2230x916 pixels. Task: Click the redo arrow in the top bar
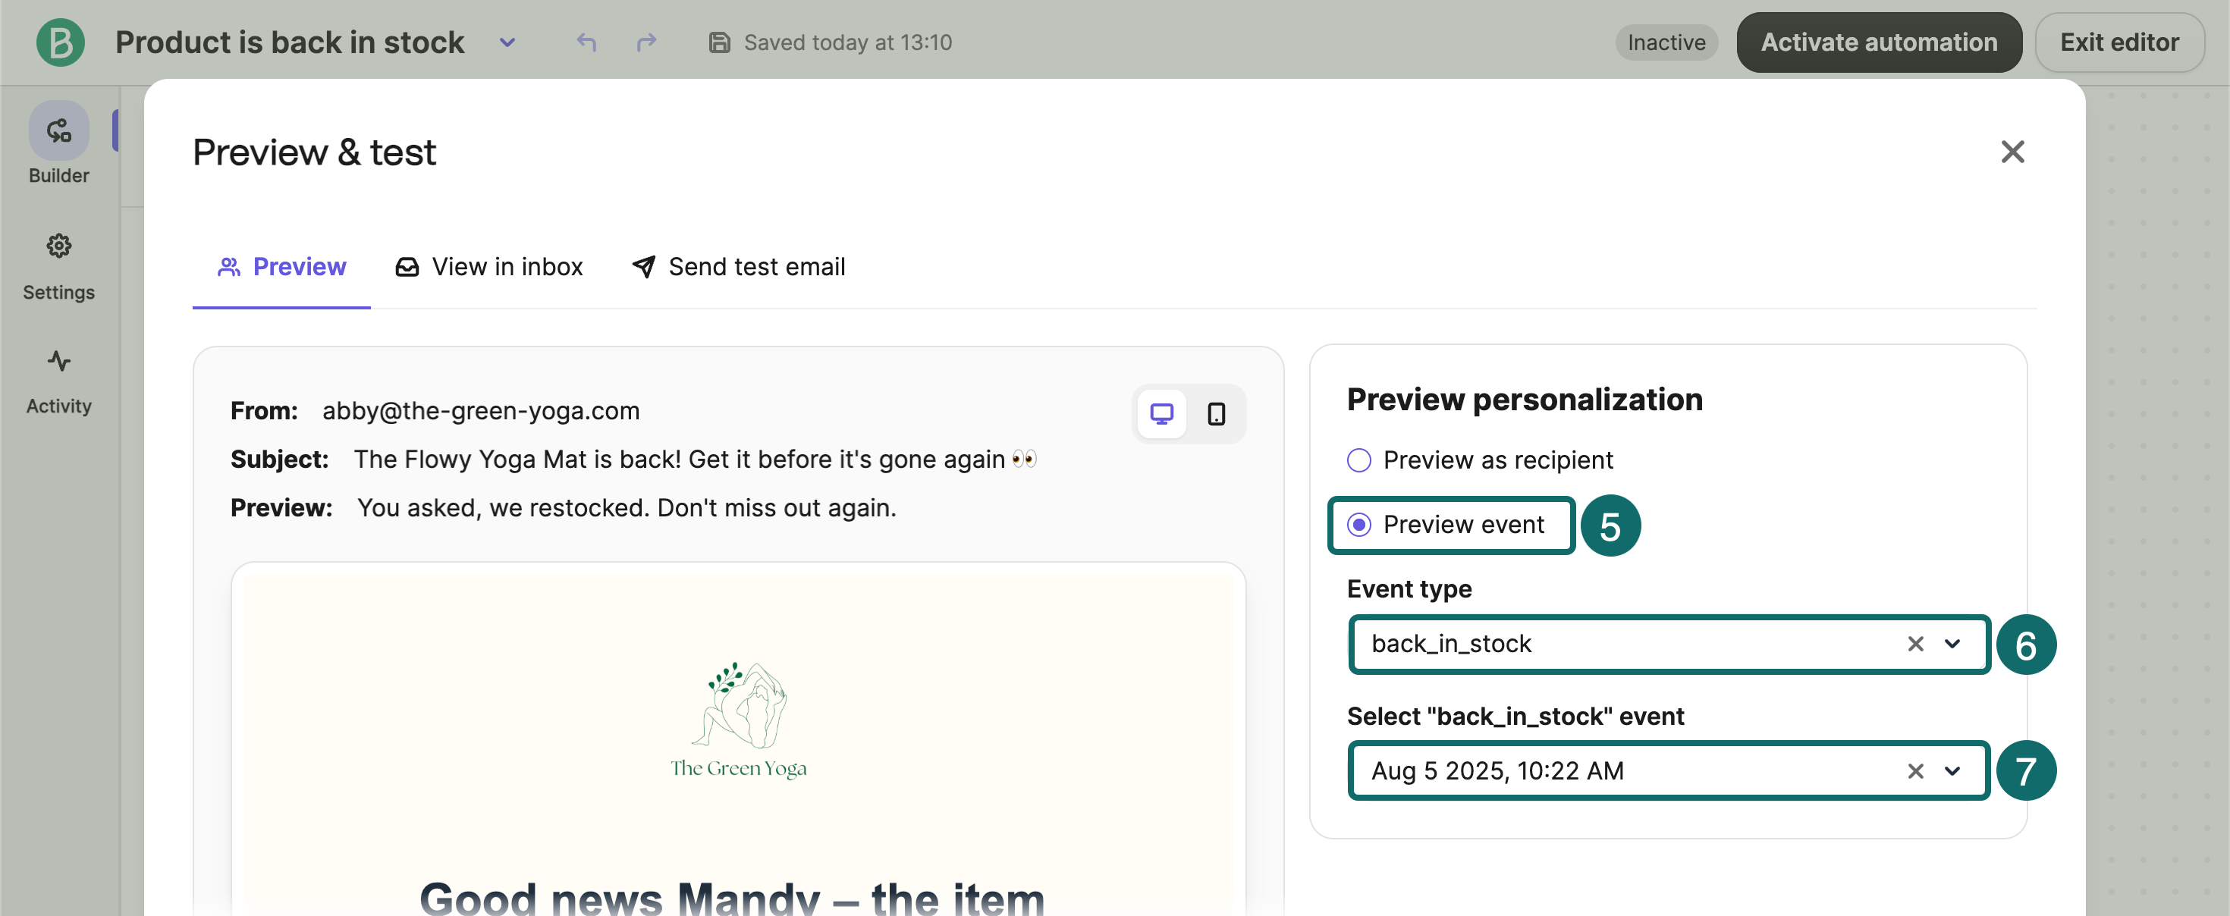(648, 42)
